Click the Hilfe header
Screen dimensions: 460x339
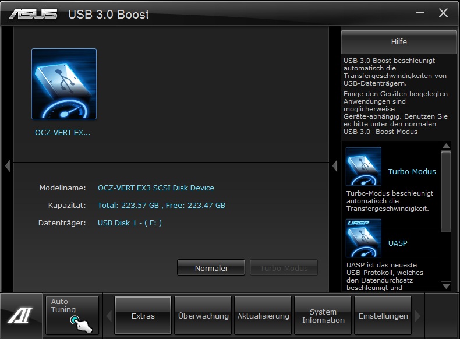pos(399,42)
